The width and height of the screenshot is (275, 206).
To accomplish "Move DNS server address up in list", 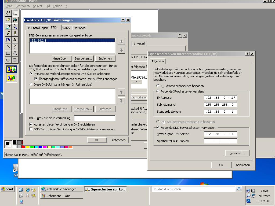I will pyautogui.click(x=121, y=42).
